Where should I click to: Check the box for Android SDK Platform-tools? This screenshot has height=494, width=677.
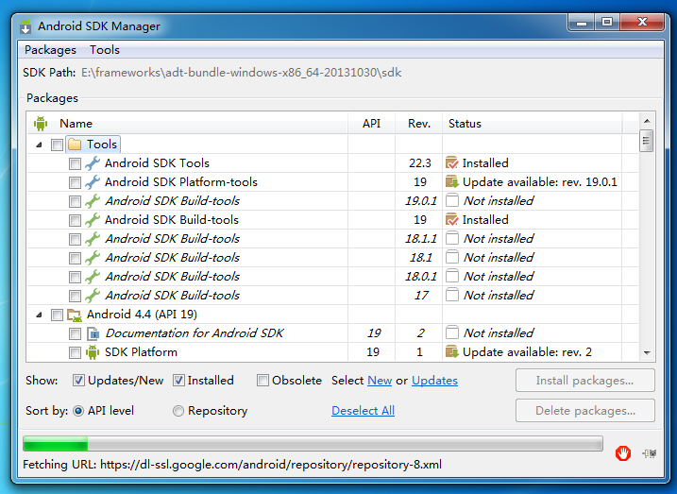click(75, 182)
